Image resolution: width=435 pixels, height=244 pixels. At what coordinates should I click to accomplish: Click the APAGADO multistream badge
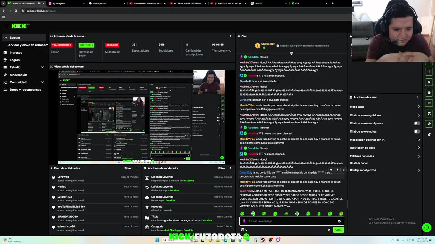[x=112, y=45]
